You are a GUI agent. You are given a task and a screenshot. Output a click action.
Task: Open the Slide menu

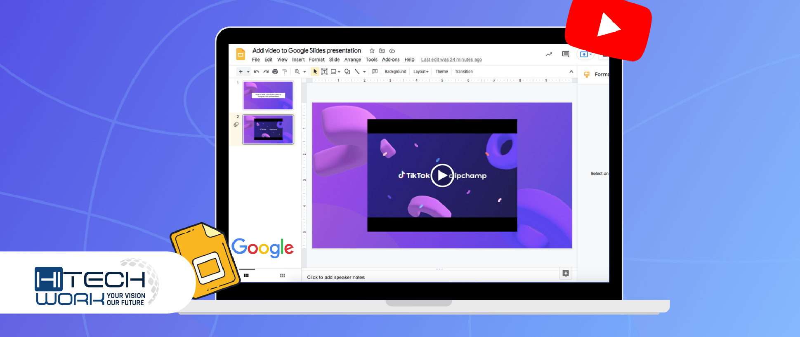coord(334,60)
